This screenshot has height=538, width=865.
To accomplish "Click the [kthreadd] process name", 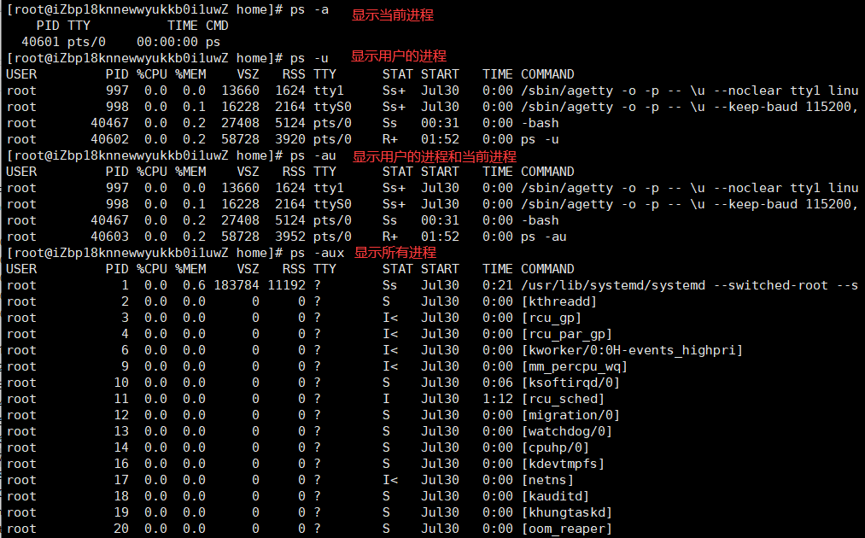I will pos(558,301).
